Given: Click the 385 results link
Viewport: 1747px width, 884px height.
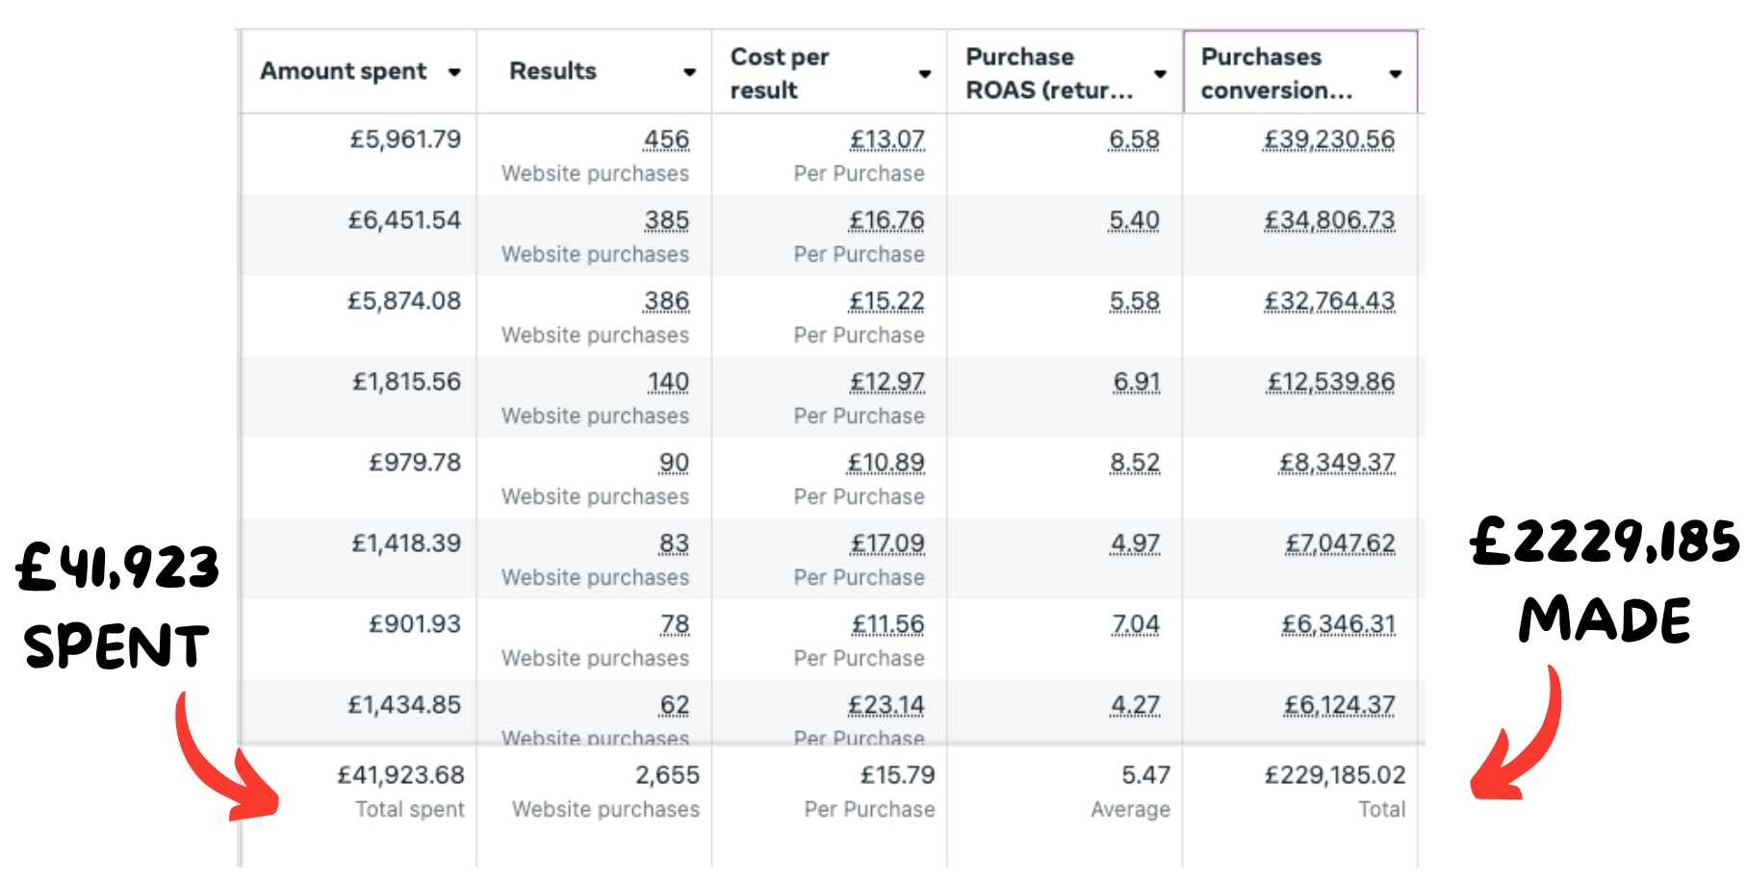Looking at the screenshot, I should click(666, 220).
